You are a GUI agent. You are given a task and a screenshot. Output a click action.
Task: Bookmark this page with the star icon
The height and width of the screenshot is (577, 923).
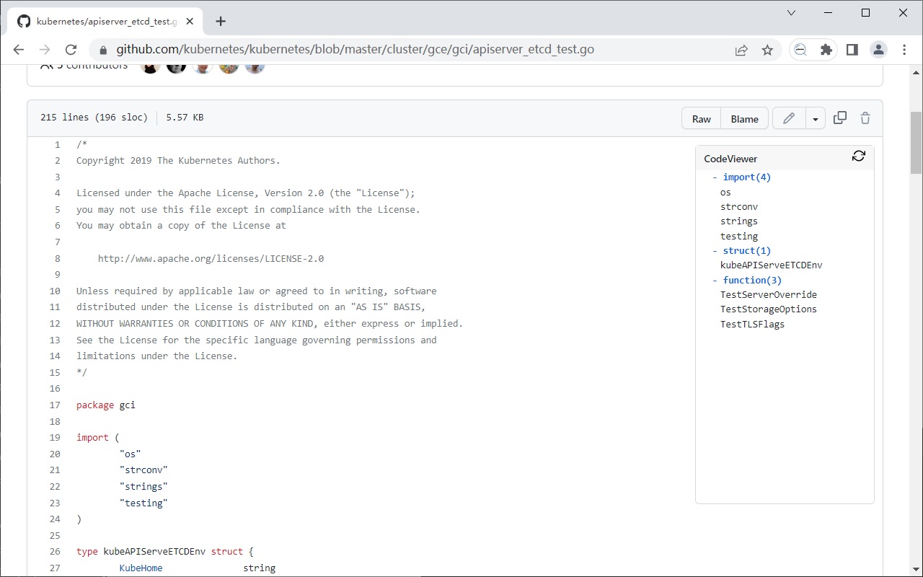pyautogui.click(x=767, y=49)
